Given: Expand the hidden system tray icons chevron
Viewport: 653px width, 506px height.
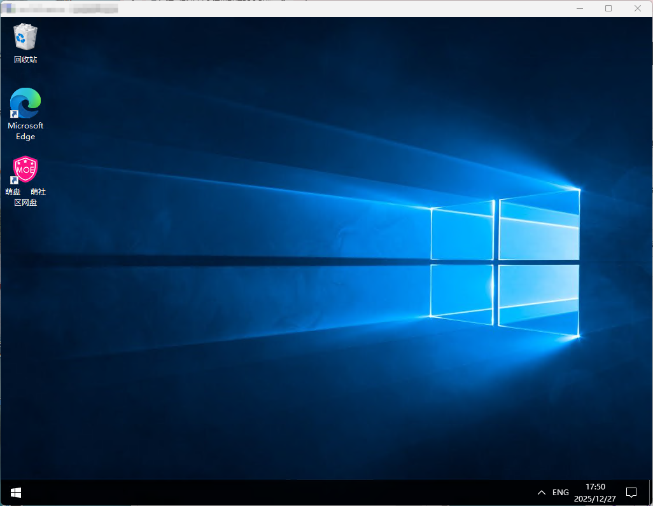Looking at the screenshot, I should click(542, 493).
